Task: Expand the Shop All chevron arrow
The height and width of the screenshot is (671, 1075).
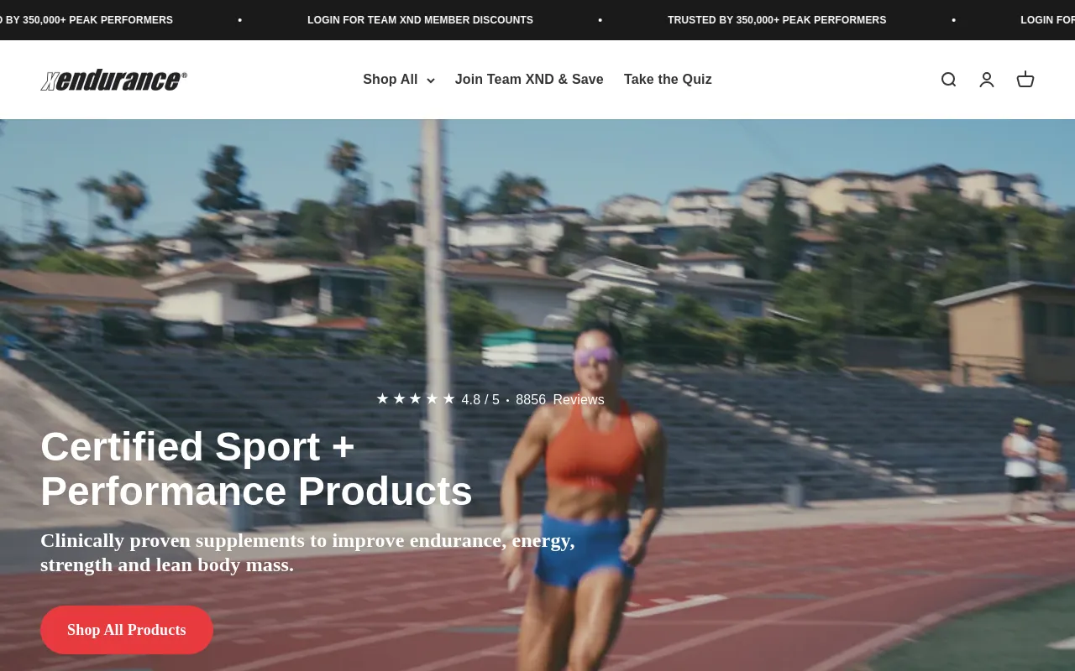Action: coord(431,81)
